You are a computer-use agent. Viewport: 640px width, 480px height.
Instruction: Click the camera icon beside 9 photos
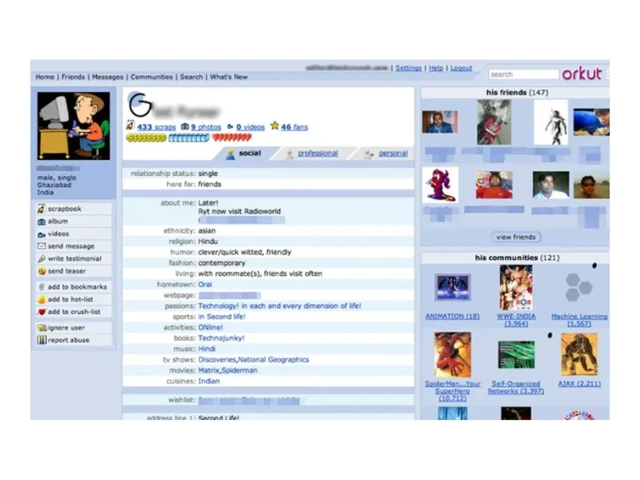click(x=185, y=126)
